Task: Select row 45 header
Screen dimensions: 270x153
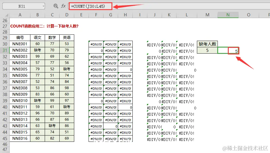Action: [x=5, y=139]
